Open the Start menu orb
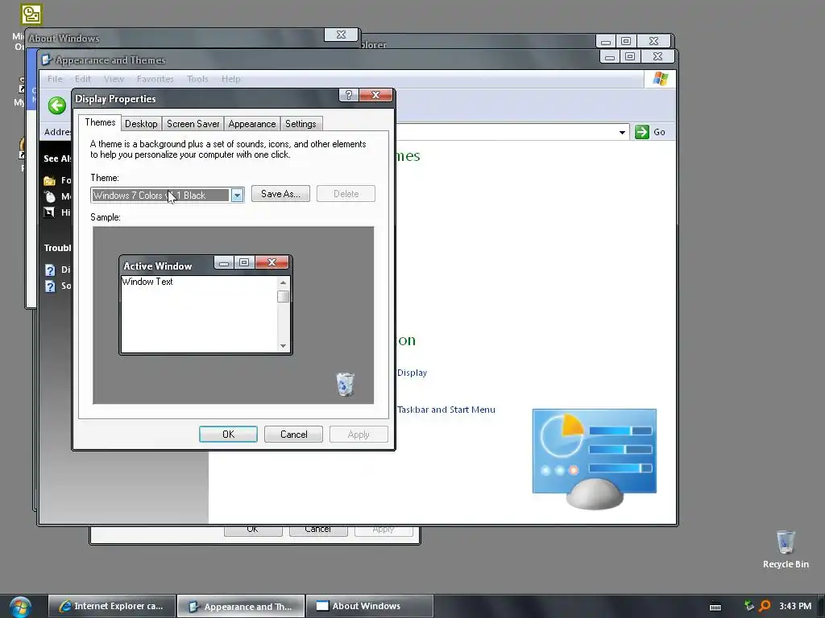Viewport: 825px width, 618px height. [x=20, y=607]
